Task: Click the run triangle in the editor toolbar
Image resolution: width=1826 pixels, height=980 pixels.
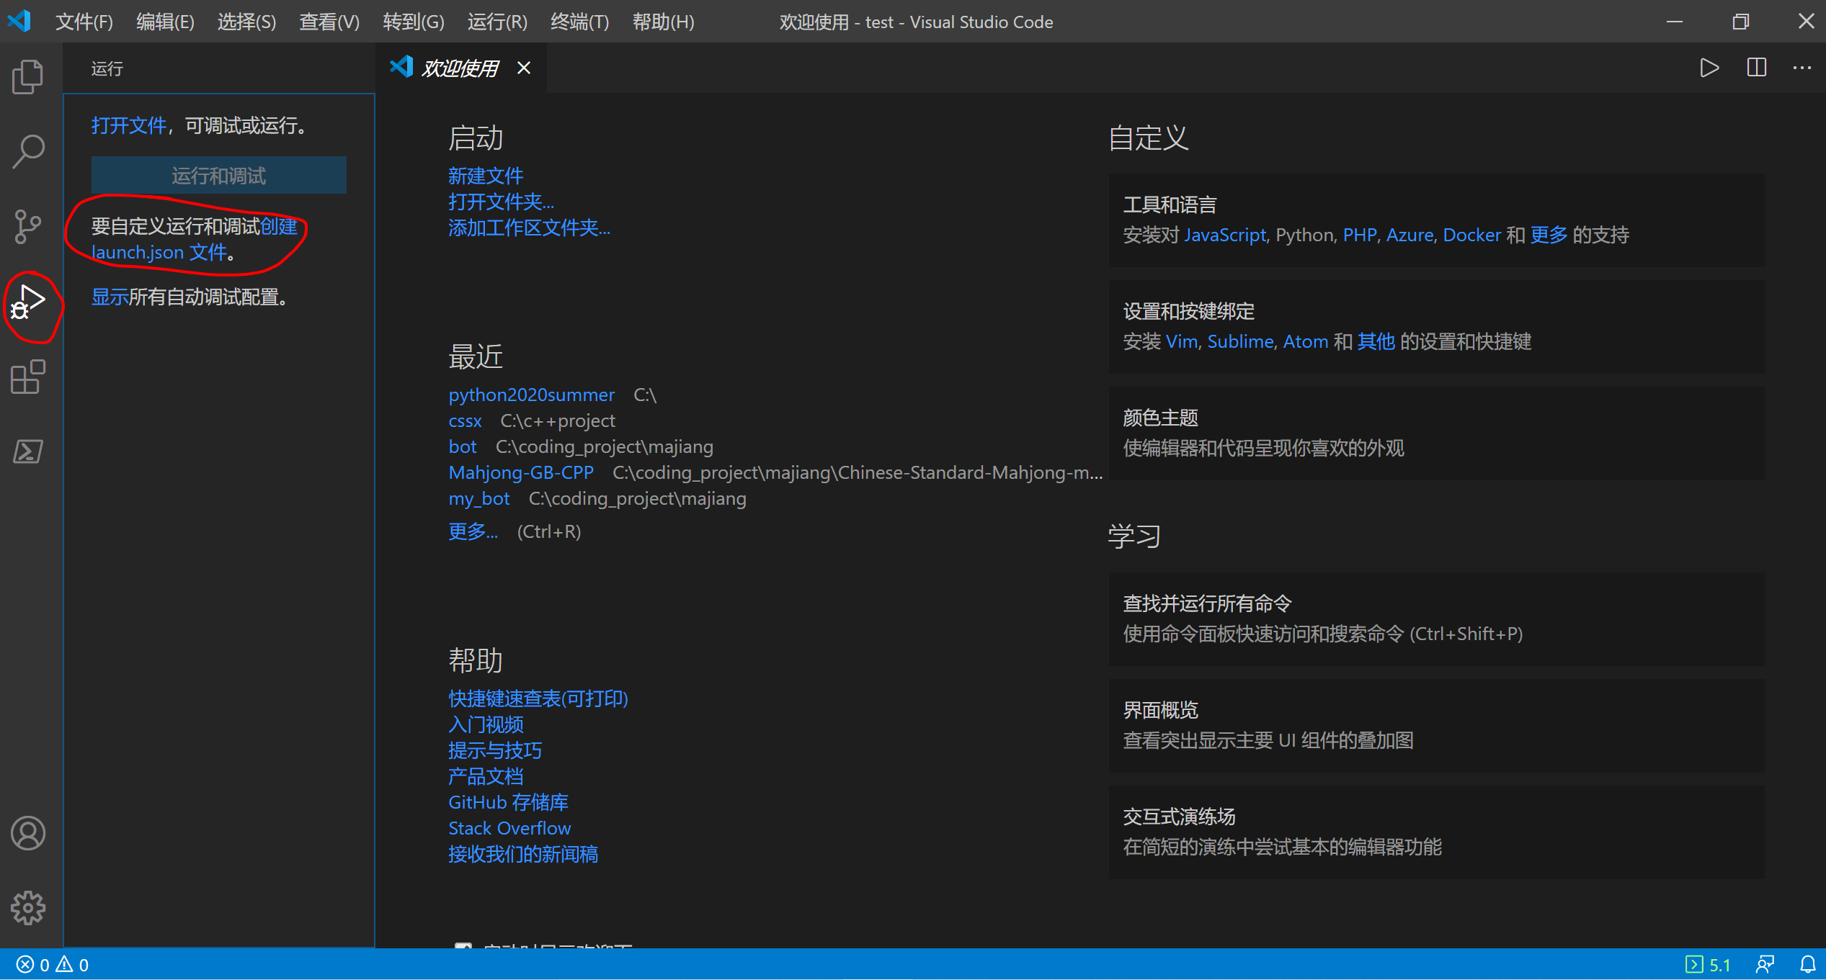Action: click(1709, 68)
